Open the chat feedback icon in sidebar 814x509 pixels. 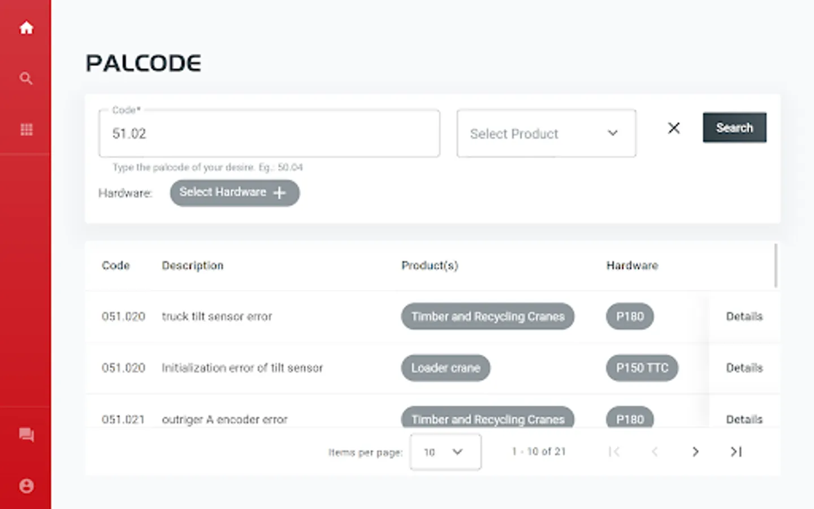pos(26,434)
